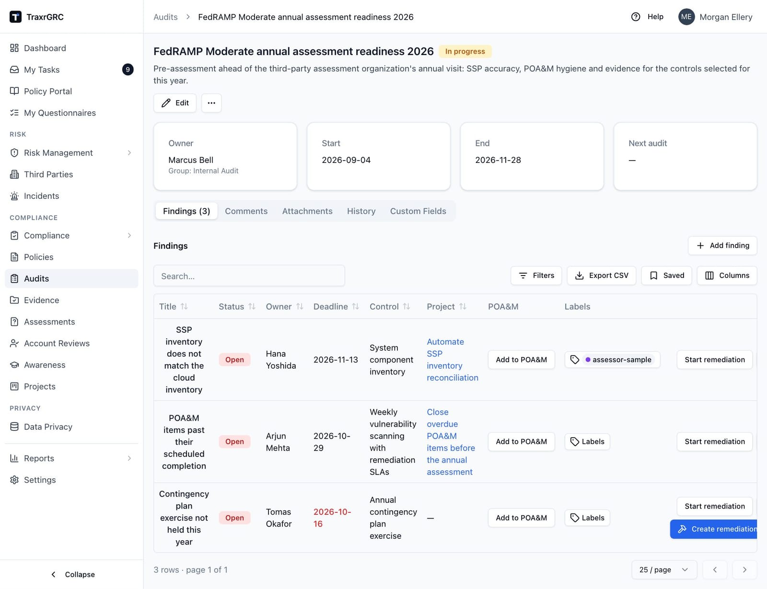Open the Policy Portal page

(x=71, y=91)
